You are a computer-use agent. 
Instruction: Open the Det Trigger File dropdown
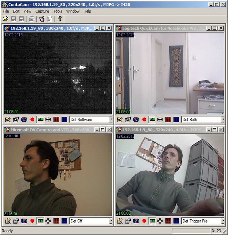pyautogui.click(x=223, y=221)
